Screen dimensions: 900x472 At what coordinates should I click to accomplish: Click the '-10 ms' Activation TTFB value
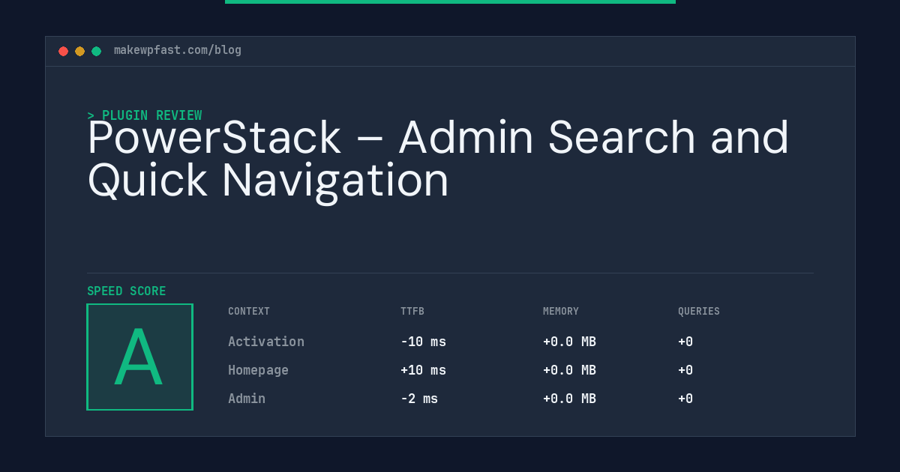pyautogui.click(x=423, y=342)
